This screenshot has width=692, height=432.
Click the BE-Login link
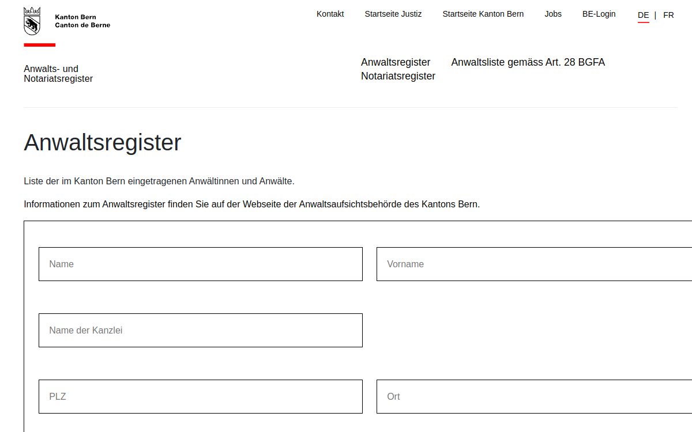pyautogui.click(x=599, y=14)
